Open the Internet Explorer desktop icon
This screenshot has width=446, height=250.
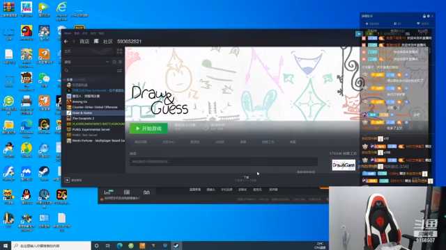(x=62, y=11)
